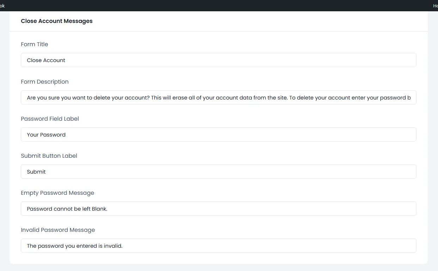Click the 'Empty Password Message' label
Screen dimensions: 438x271
(57, 193)
